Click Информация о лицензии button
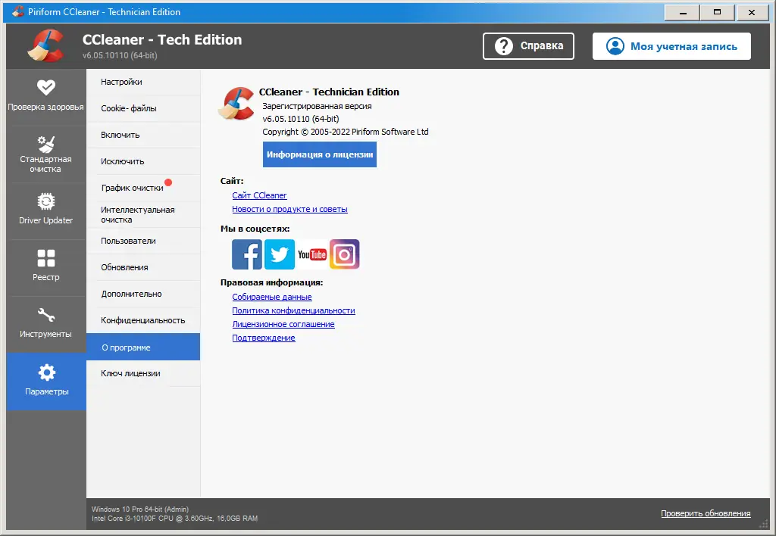Image resolution: width=776 pixels, height=536 pixels. (320, 154)
